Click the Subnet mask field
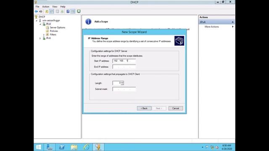Screen dimensions: 269x151 [124, 89]
